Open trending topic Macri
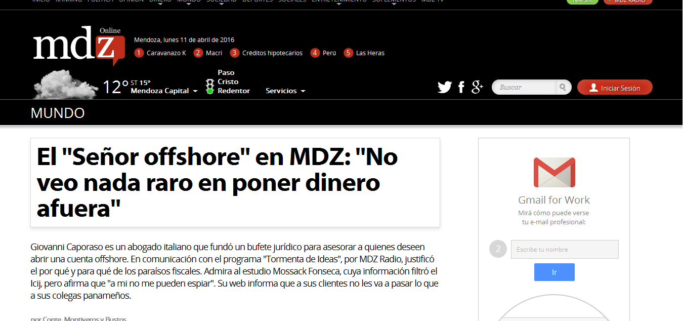683x321 pixels. click(x=214, y=53)
